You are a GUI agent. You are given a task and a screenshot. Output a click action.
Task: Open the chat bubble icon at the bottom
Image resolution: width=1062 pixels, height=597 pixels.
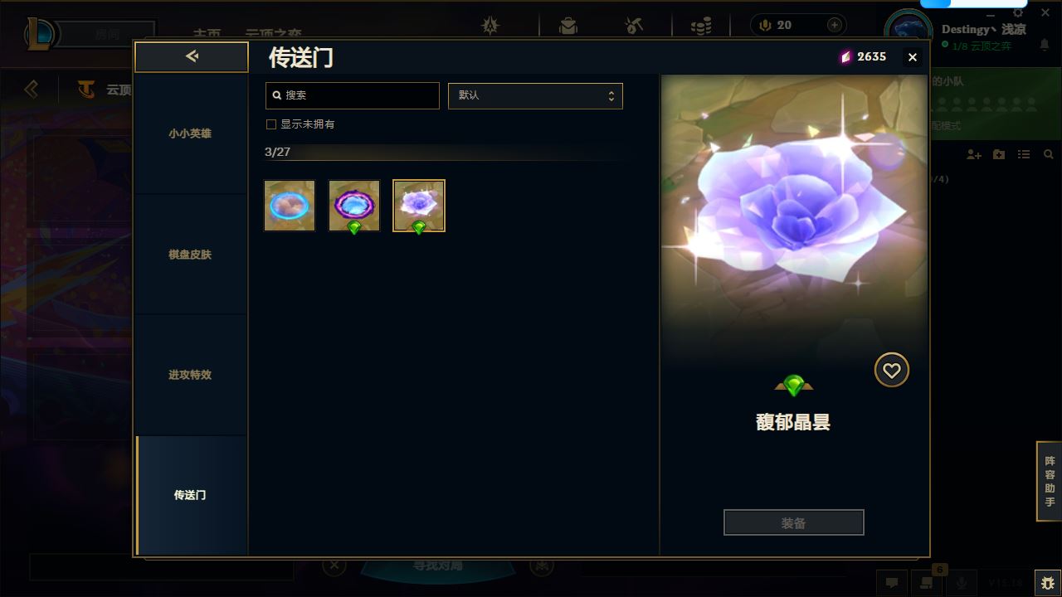(892, 583)
